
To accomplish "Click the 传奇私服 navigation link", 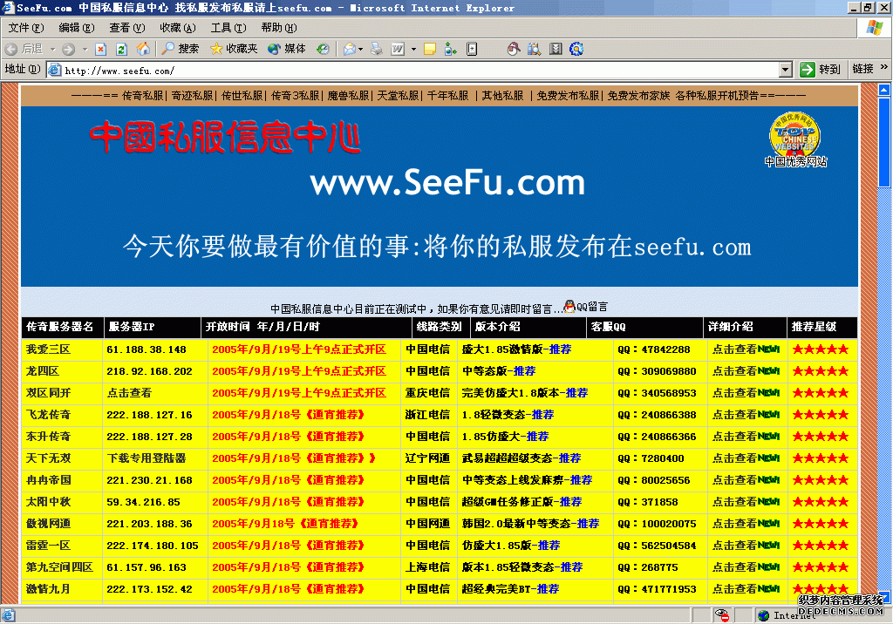I will tap(143, 96).
